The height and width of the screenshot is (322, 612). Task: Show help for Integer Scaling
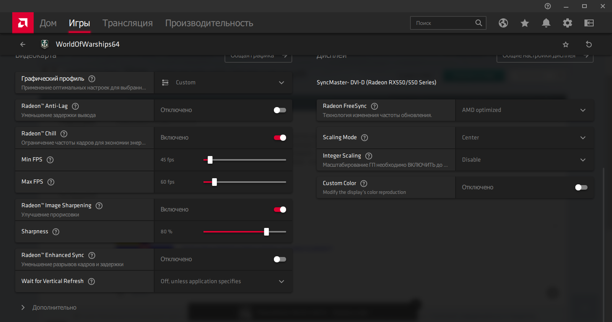click(x=369, y=156)
